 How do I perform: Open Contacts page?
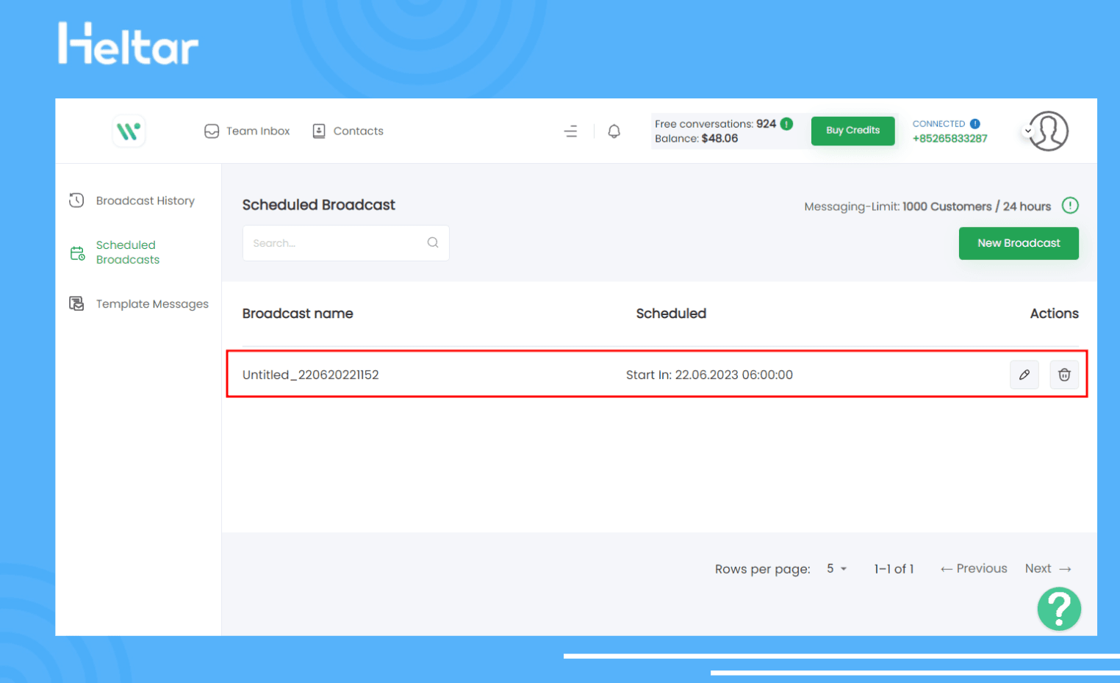click(348, 131)
